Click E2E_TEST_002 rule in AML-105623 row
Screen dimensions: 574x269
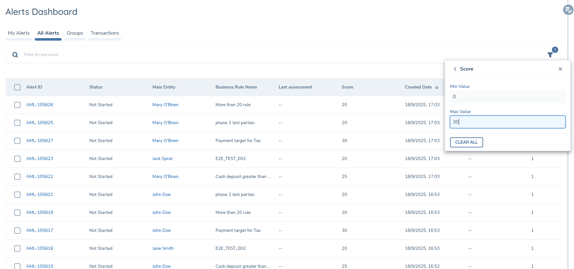pos(231,159)
